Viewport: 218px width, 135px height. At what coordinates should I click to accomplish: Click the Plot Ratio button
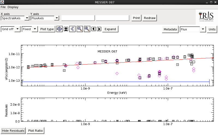coord(35,131)
